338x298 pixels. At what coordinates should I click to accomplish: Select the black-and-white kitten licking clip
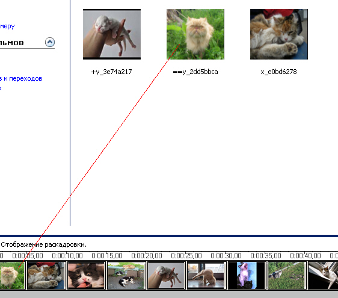click(x=86, y=275)
